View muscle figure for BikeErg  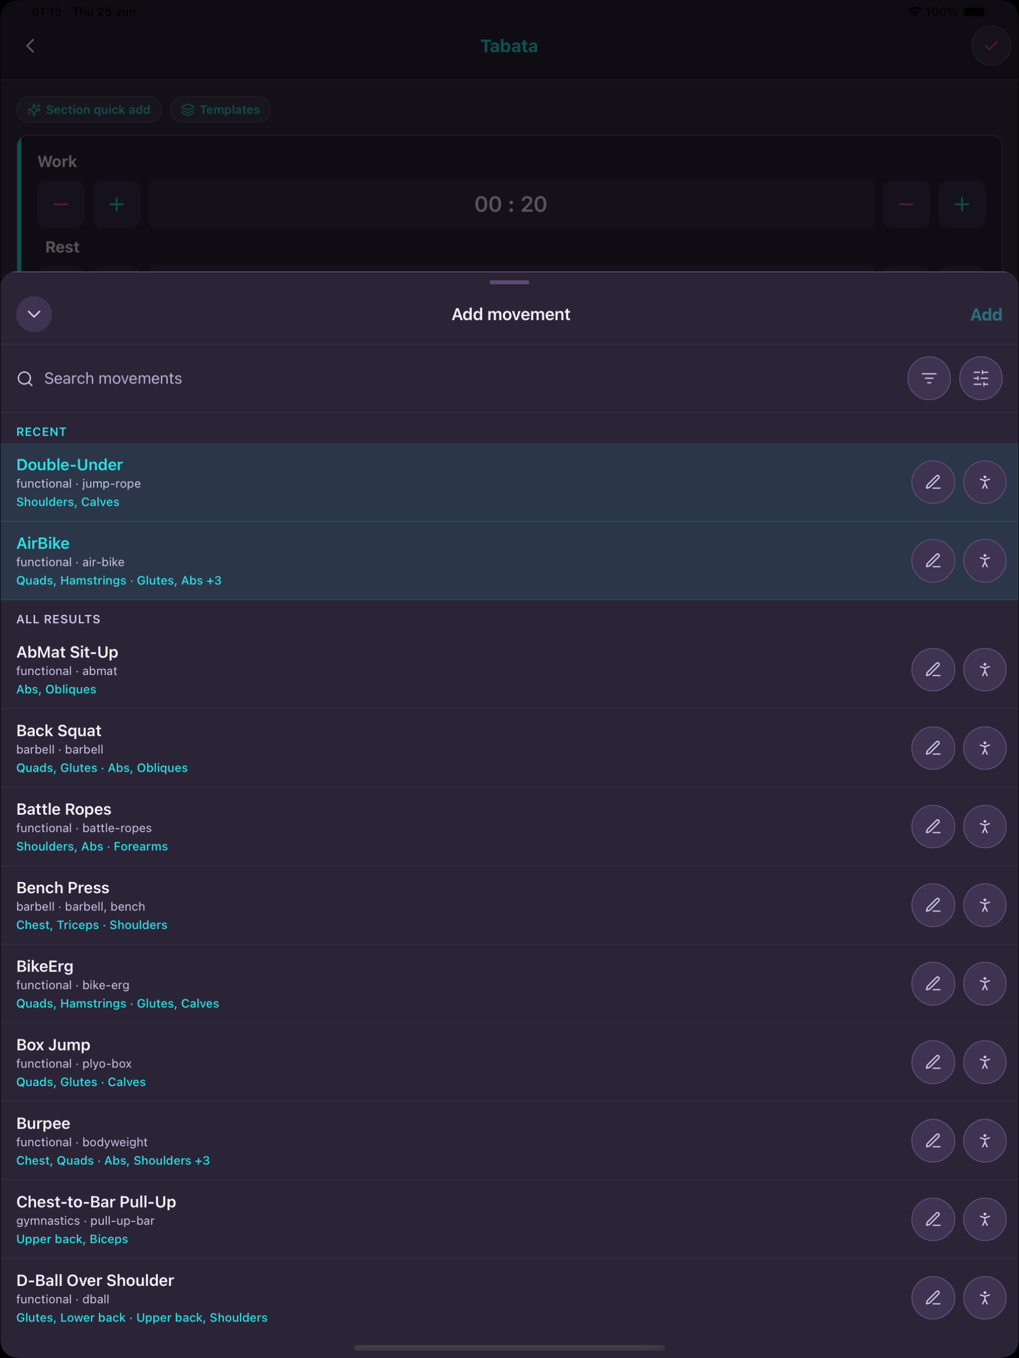[x=984, y=984]
